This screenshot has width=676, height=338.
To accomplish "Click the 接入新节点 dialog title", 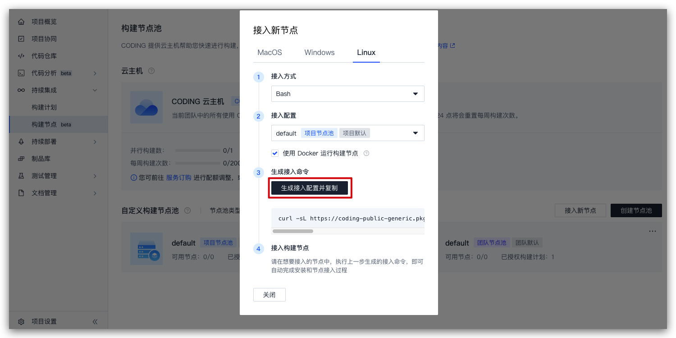I will click(276, 30).
